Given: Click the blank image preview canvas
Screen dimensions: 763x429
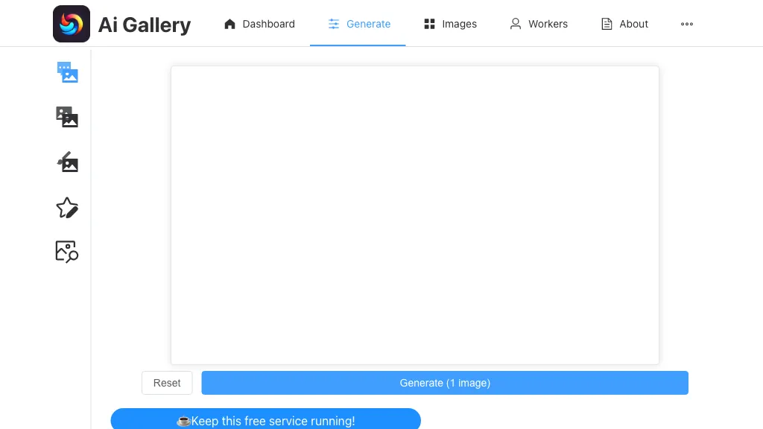Looking at the screenshot, I should (x=415, y=215).
